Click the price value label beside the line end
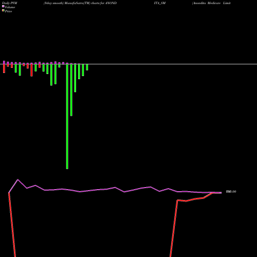 tap(231, 192)
